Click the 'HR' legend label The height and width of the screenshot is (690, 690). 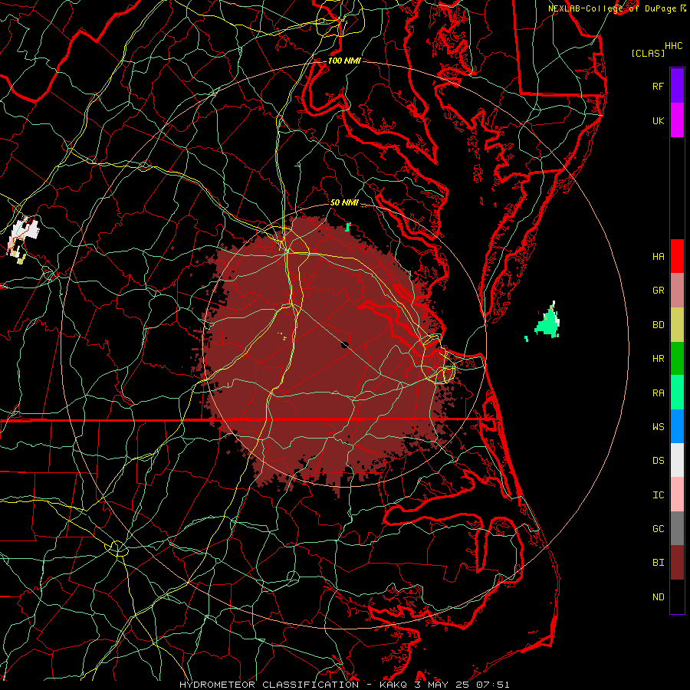[658, 359]
